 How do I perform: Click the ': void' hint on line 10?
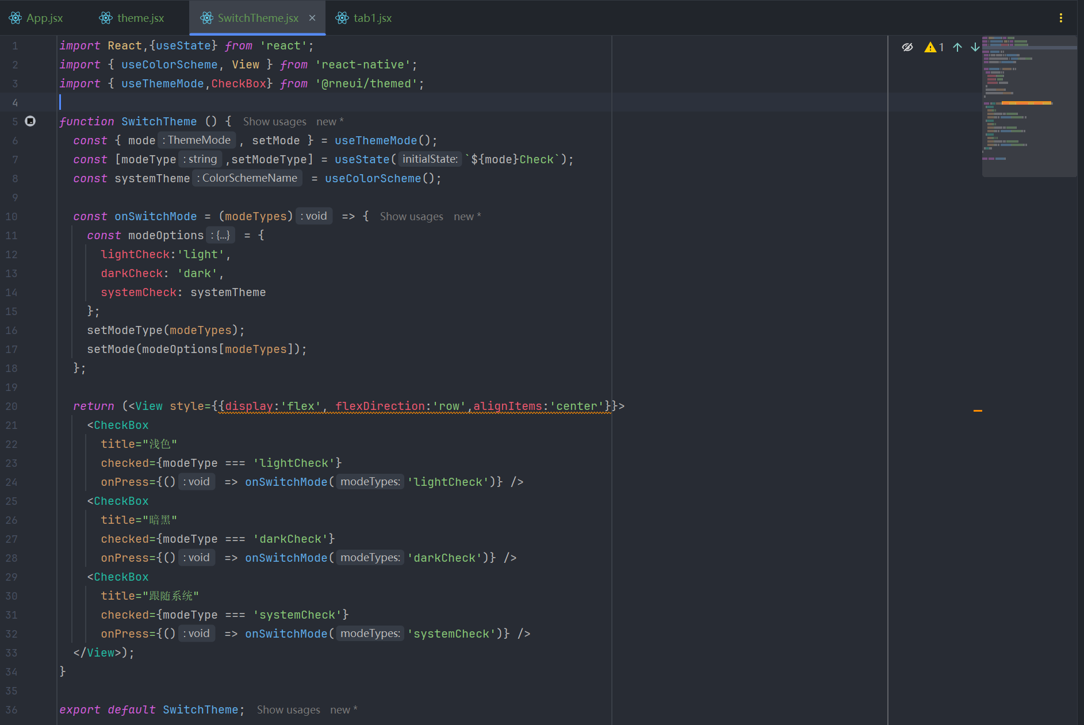(314, 216)
